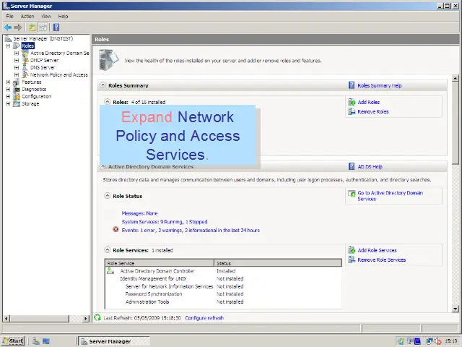Open the Add Roles link

[369, 102]
